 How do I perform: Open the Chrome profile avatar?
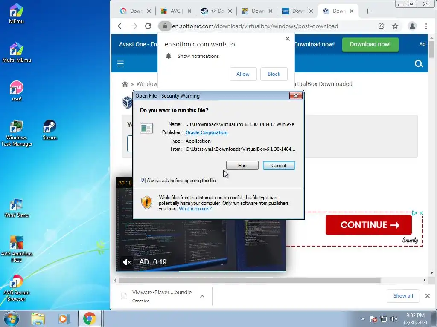(412, 26)
